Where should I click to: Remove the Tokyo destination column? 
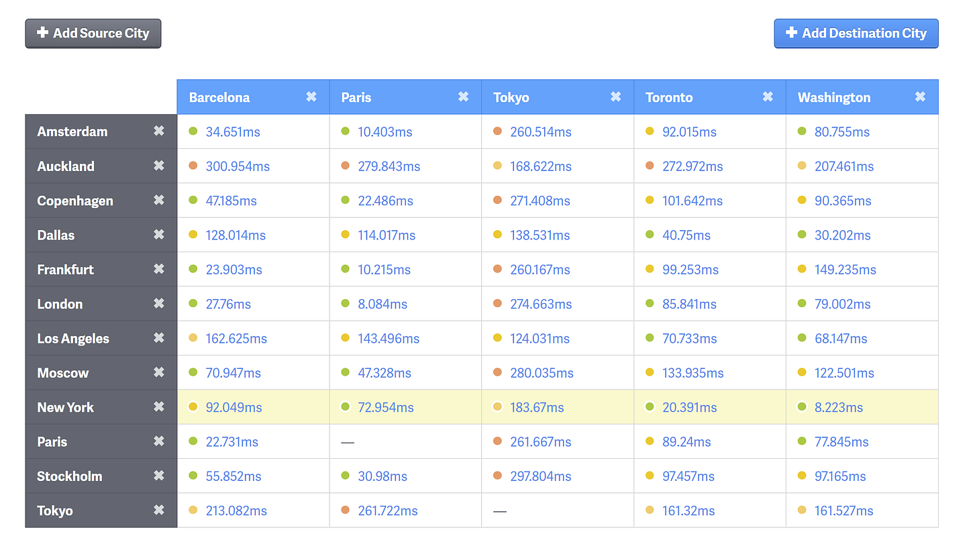click(615, 97)
